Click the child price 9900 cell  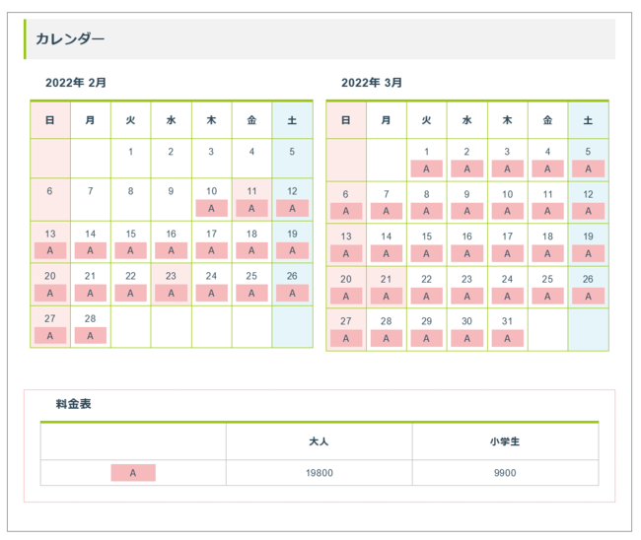[x=504, y=473]
